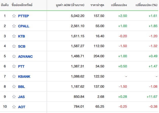This screenshot has width=159, height=113.
Task: Mark CPALL star as favorite
Action: [14, 26]
